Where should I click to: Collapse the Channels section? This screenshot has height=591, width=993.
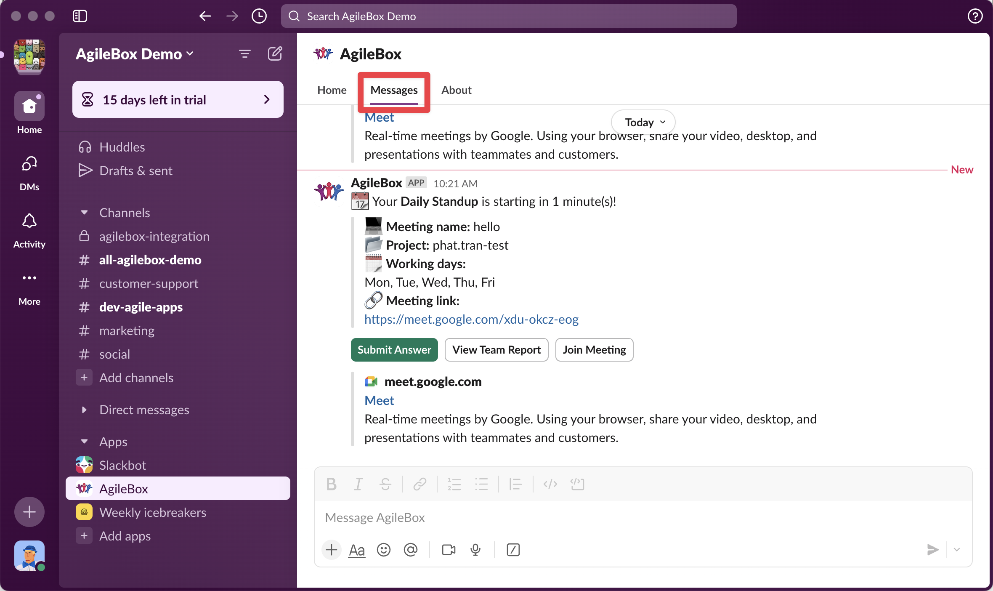[84, 213]
